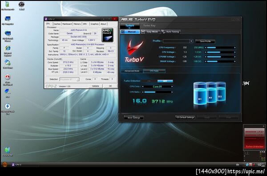The image size is (267, 176).
Task: Click the cylinder labeled 01 in TurboV
Action: [x=200, y=94]
